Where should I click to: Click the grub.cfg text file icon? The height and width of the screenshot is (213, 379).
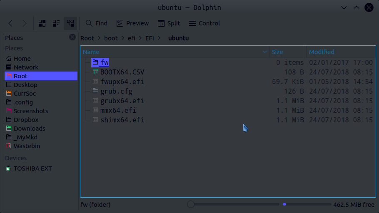coord(95,91)
